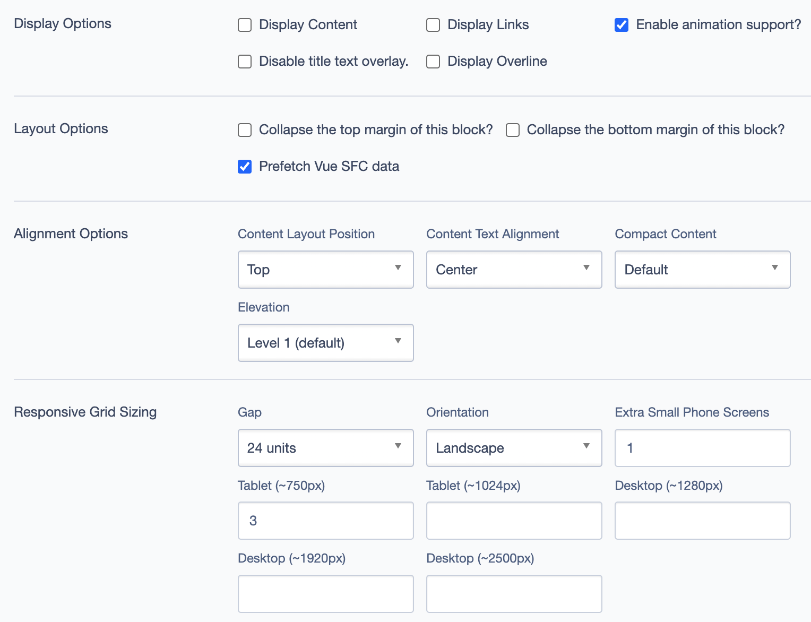Check Collapse the bottom margin option
The width and height of the screenshot is (811, 622).
(x=513, y=130)
